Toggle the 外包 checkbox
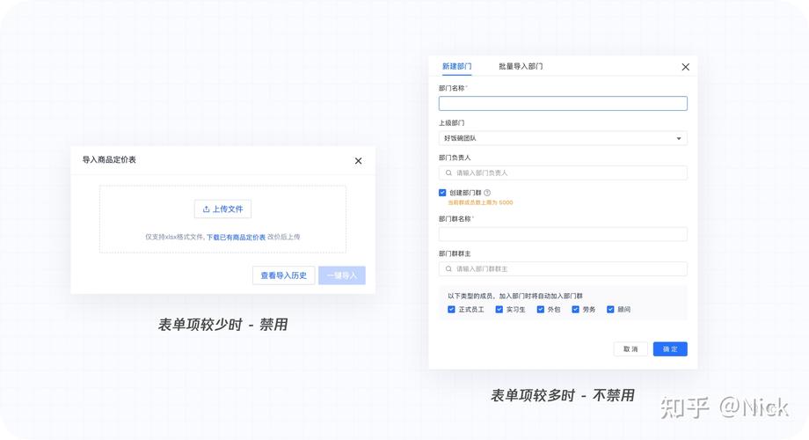This screenshot has height=440, width=809. 540,310
